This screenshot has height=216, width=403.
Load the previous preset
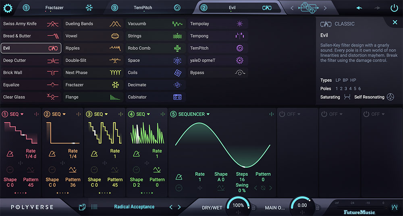coord(171,207)
